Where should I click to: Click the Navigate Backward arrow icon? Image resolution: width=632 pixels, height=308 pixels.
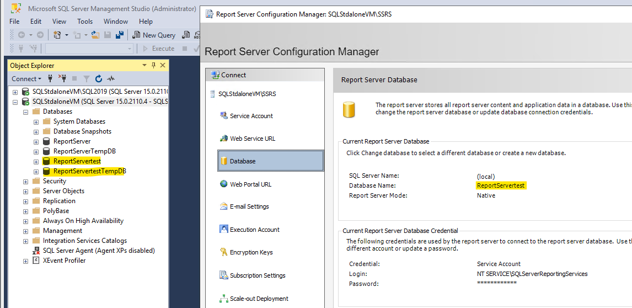click(22, 35)
